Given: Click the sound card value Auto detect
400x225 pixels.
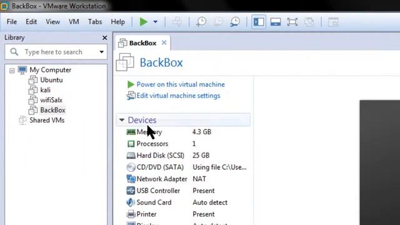Looking at the screenshot, I should click(x=210, y=202).
